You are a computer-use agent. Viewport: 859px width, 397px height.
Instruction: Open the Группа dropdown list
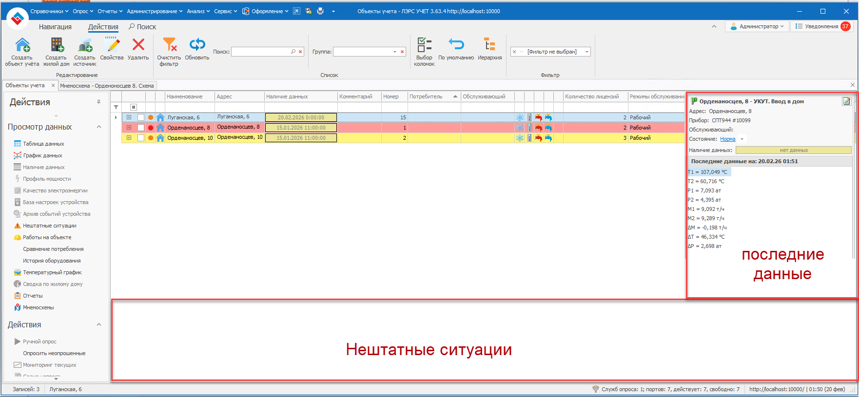click(x=394, y=52)
